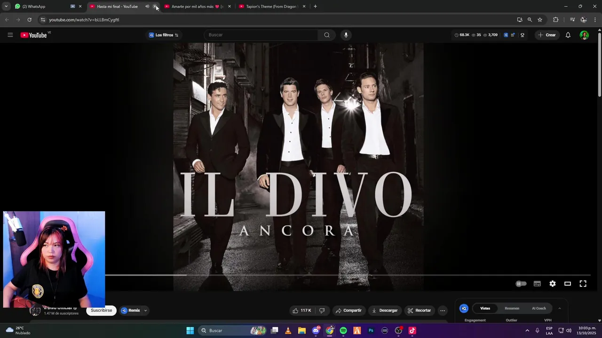Select the AI Coach tab
This screenshot has height=338, width=602.
click(539, 308)
